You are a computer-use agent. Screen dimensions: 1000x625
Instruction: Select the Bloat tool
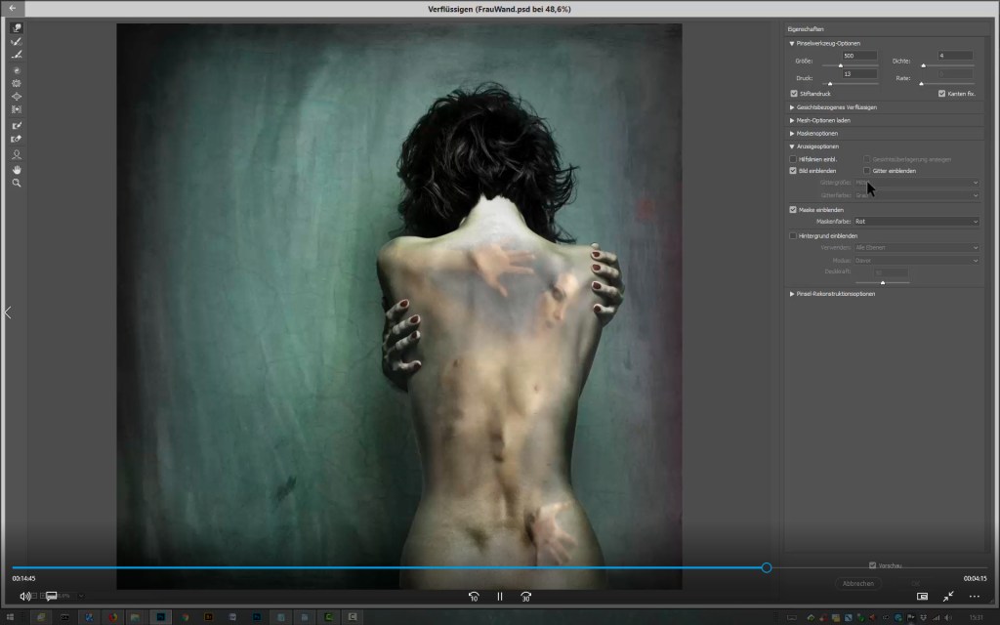[17, 97]
